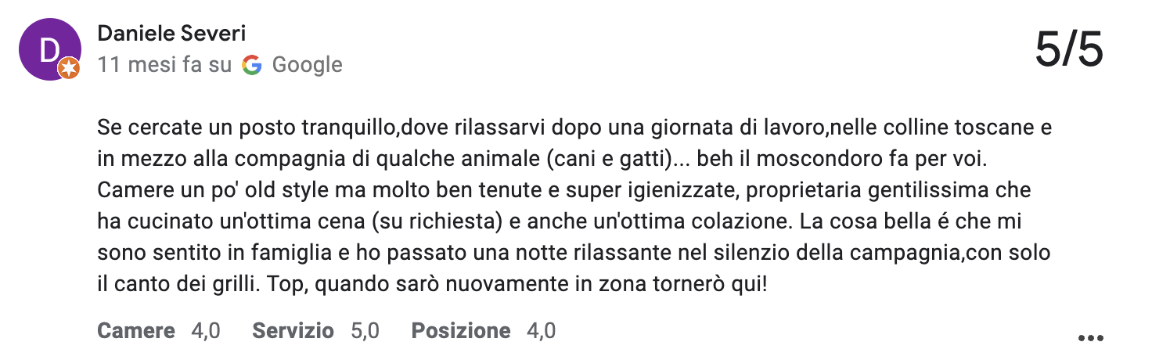Click review line starting "ha cucinato un'ottima cena"

point(565,222)
